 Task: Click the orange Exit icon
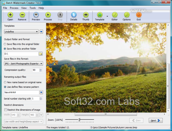tap(139, 15)
